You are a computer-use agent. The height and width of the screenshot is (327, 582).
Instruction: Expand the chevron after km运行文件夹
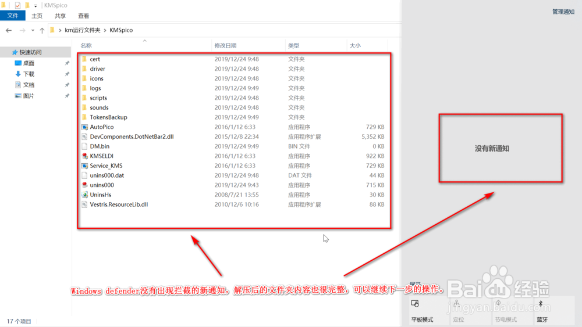click(105, 30)
